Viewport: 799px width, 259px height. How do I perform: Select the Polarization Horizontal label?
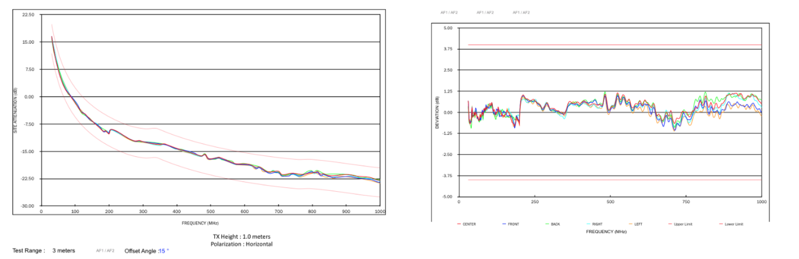click(x=241, y=244)
